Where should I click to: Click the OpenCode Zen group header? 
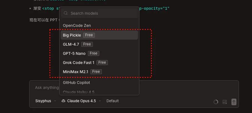(x=77, y=25)
